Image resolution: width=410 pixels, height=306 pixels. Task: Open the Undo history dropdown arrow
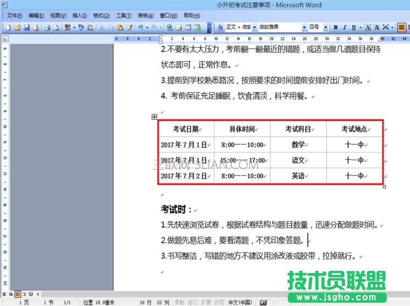click(147, 27)
